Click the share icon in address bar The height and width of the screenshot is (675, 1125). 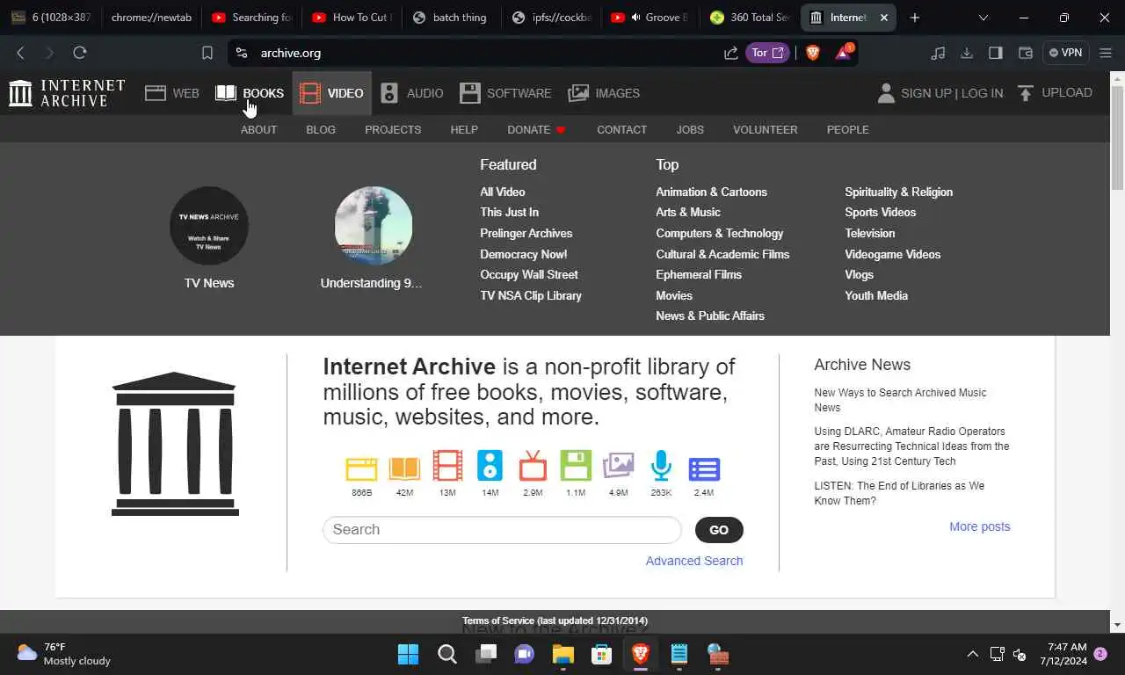[730, 53]
